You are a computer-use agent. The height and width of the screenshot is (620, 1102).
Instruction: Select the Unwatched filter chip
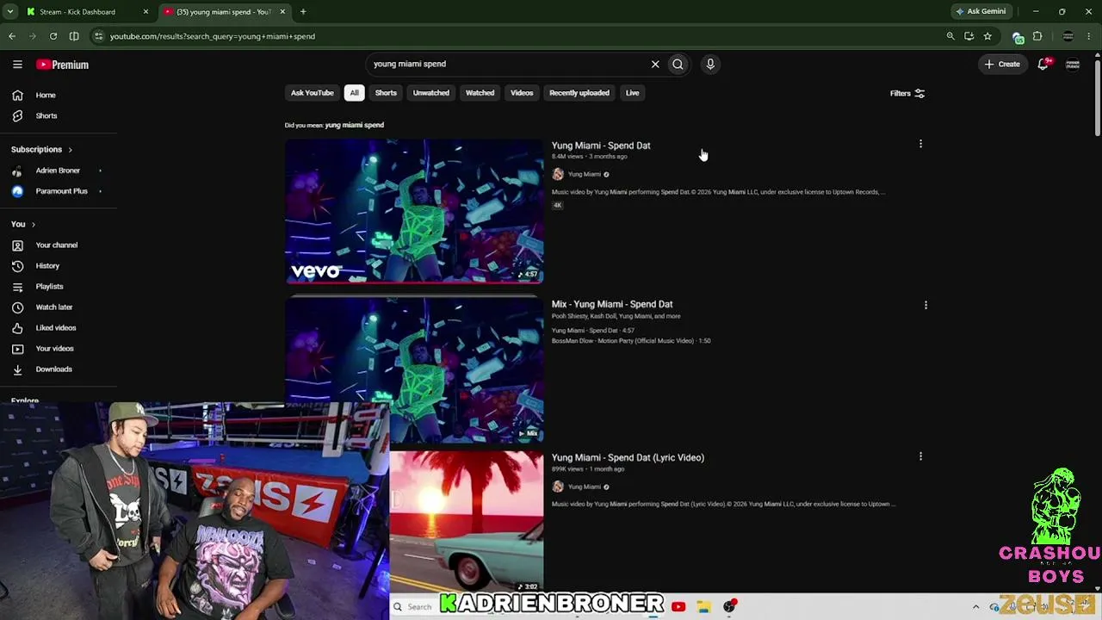(x=431, y=93)
